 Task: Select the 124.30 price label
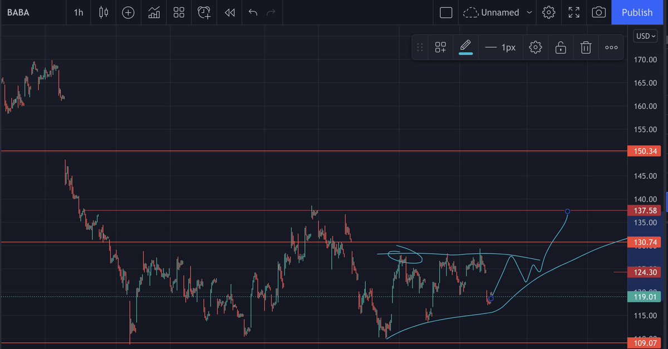click(x=646, y=272)
